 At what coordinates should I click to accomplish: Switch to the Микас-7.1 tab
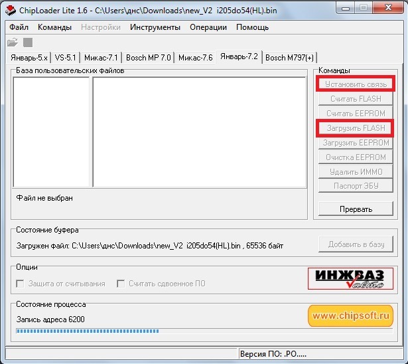(x=101, y=58)
